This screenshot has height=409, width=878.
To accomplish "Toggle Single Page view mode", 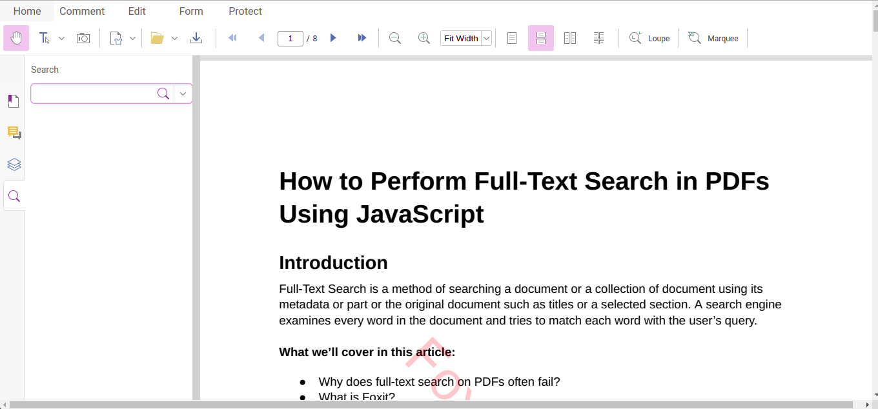I will coord(511,38).
